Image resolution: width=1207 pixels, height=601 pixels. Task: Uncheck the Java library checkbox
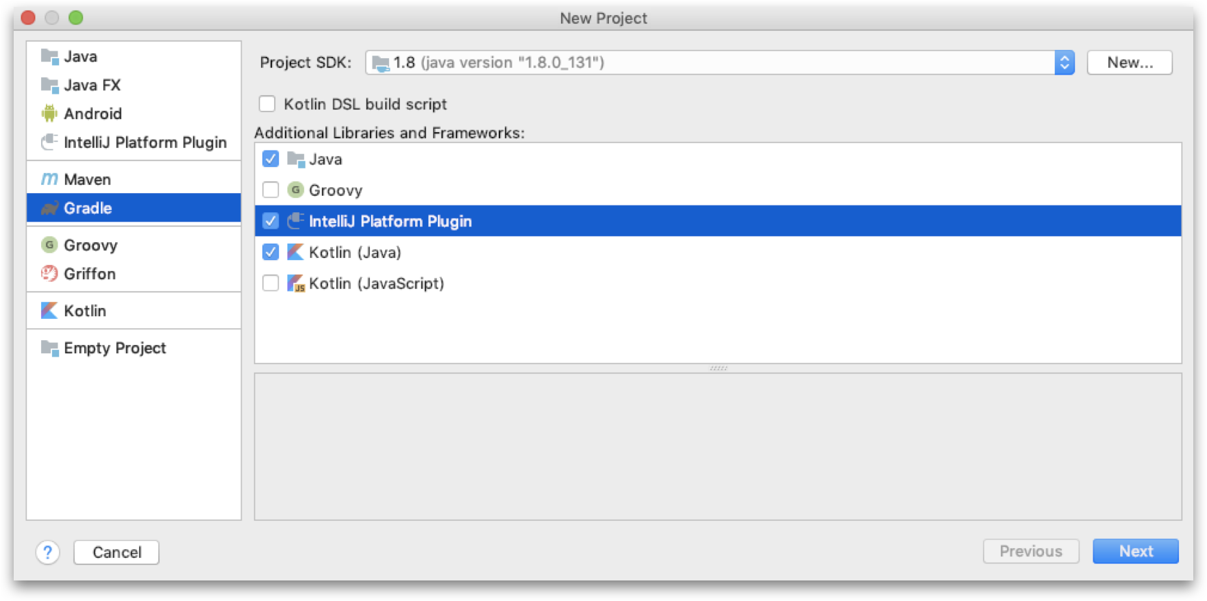click(x=271, y=159)
